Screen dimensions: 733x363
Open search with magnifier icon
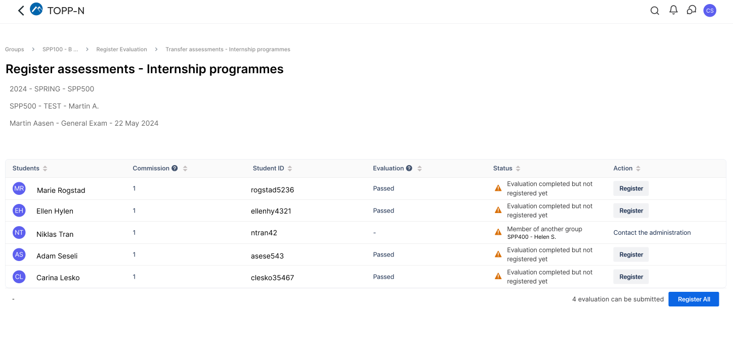(x=655, y=11)
